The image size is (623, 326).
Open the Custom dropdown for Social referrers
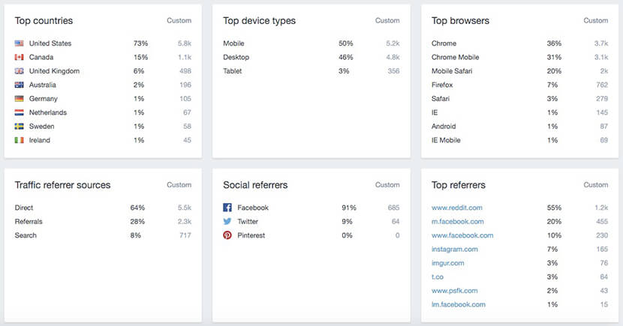click(x=387, y=185)
